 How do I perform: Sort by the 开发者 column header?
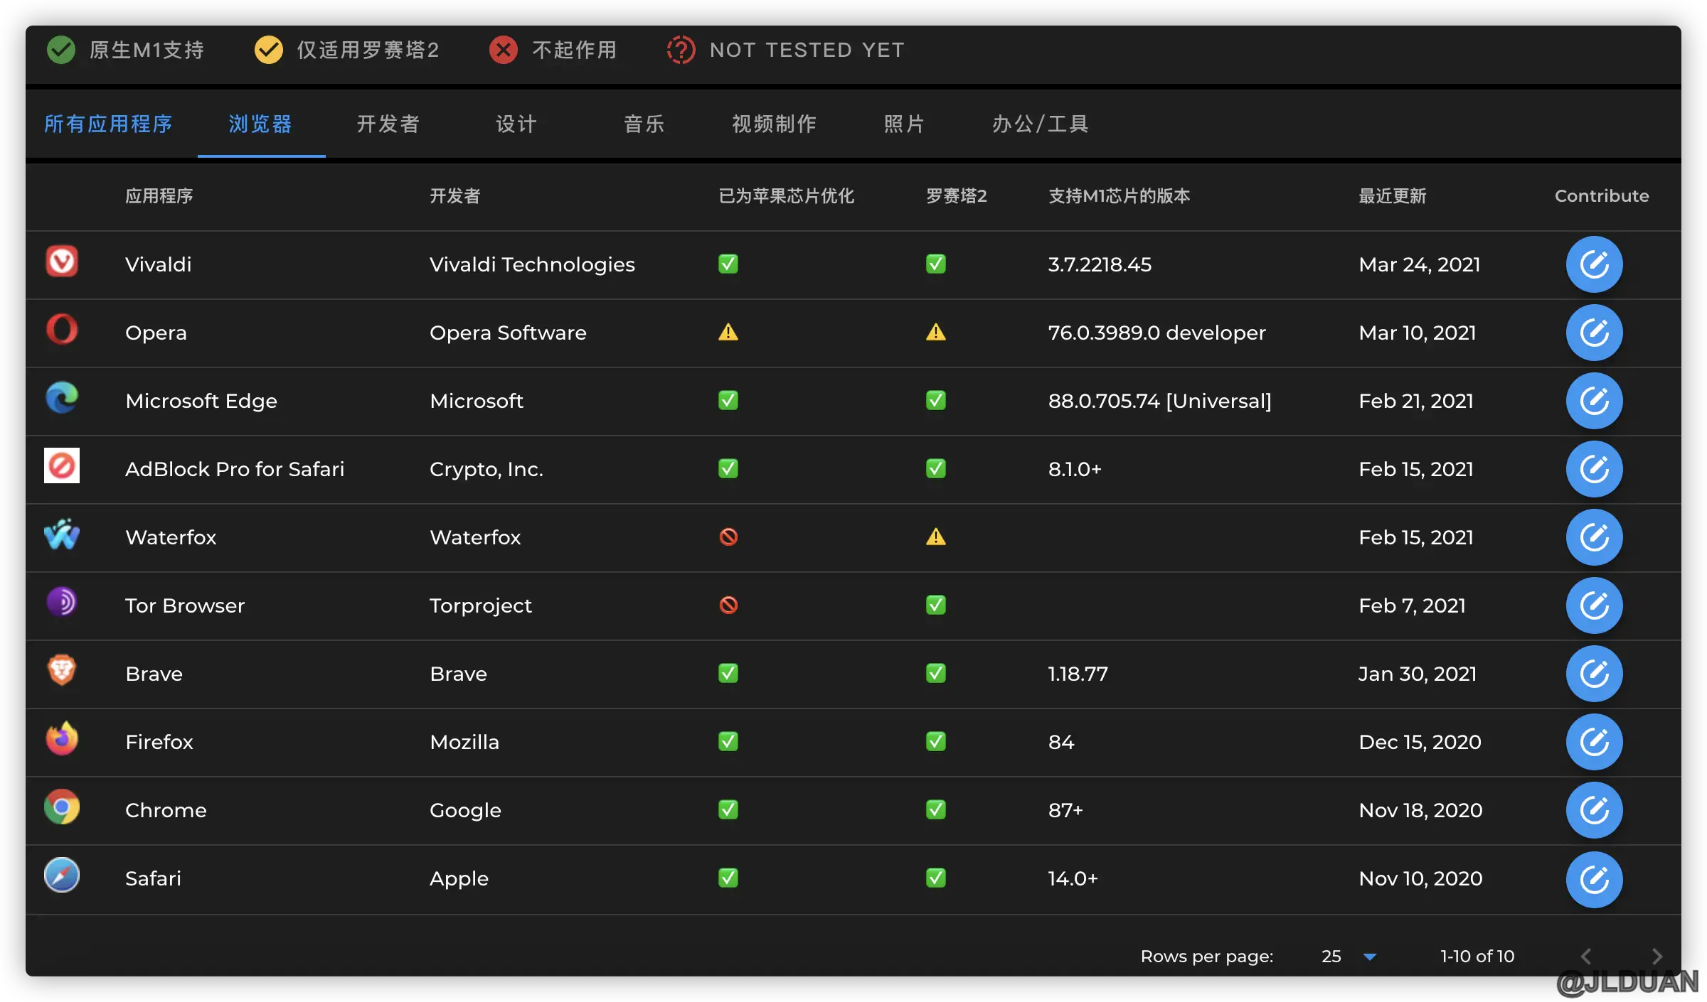tap(455, 196)
